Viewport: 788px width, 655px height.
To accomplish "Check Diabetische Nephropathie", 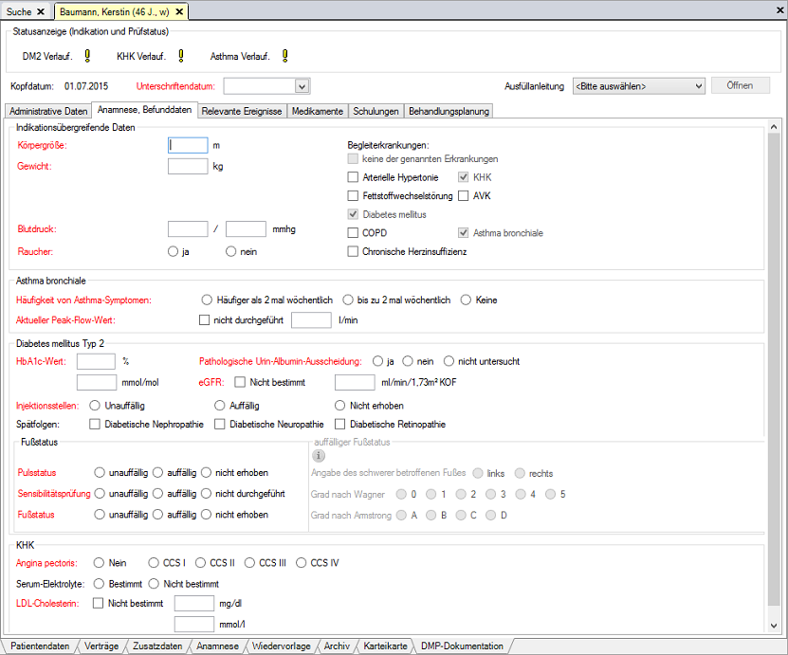I will tap(95, 425).
